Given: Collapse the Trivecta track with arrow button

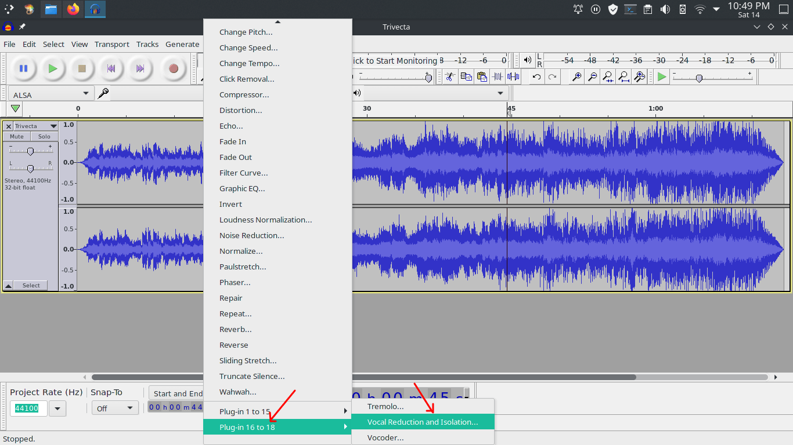Looking at the screenshot, I should 8,286.
